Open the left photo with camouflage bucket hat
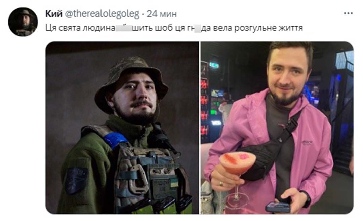Image resolution: width=363 pixels, height=221 pixels. [122, 127]
